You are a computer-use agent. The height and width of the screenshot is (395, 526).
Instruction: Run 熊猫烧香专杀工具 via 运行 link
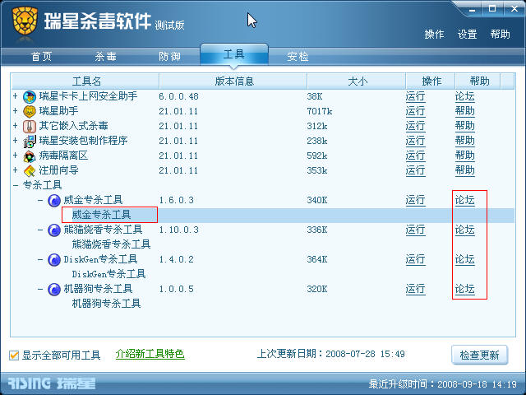click(415, 230)
